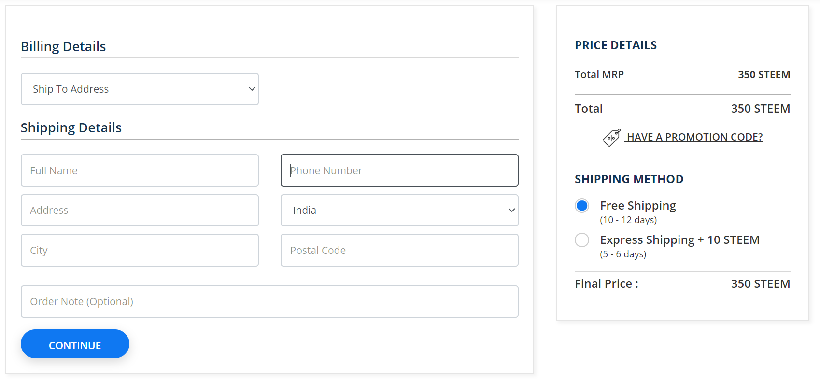
Task: Open the HAVE A PROMOTION CODE? link
Action: click(694, 137)
